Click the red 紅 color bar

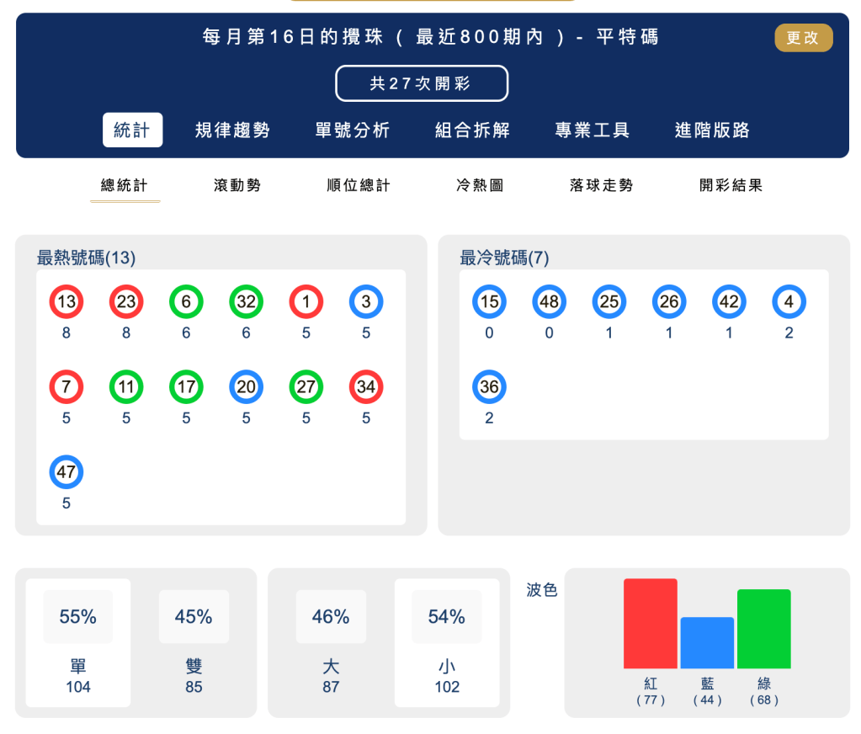(x=650, y=623)
